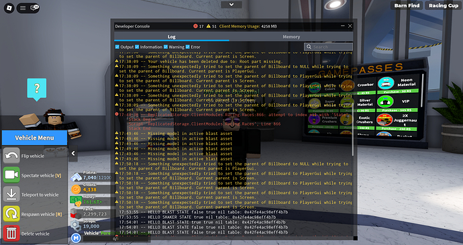Select the 2X Juggernaut gamepass icon
Image resolution: width=463 pixels, height=245 pixels.
coord(384,119)
